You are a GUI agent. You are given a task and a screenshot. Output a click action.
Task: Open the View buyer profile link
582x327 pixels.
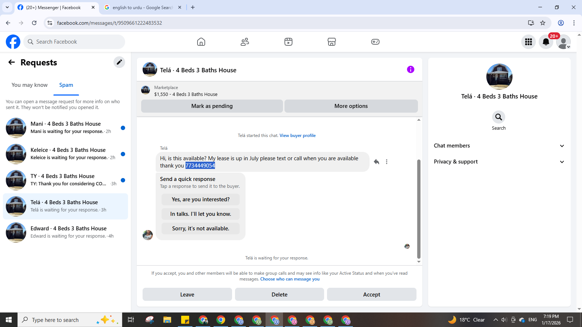tap(298, 136)
